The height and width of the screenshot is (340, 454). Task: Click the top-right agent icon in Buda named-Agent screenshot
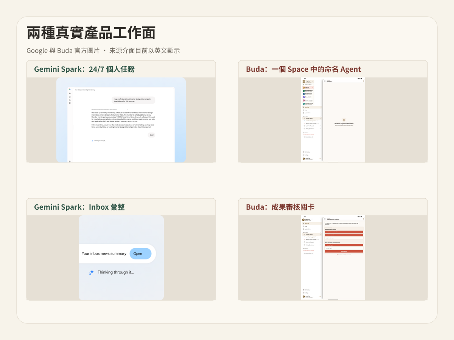[x=364, y=81]
